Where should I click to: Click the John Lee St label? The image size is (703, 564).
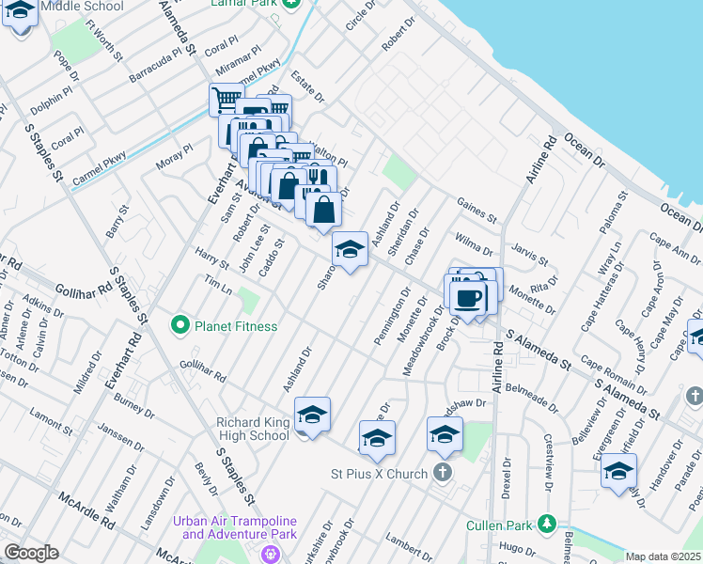click(x=254, y=248)
